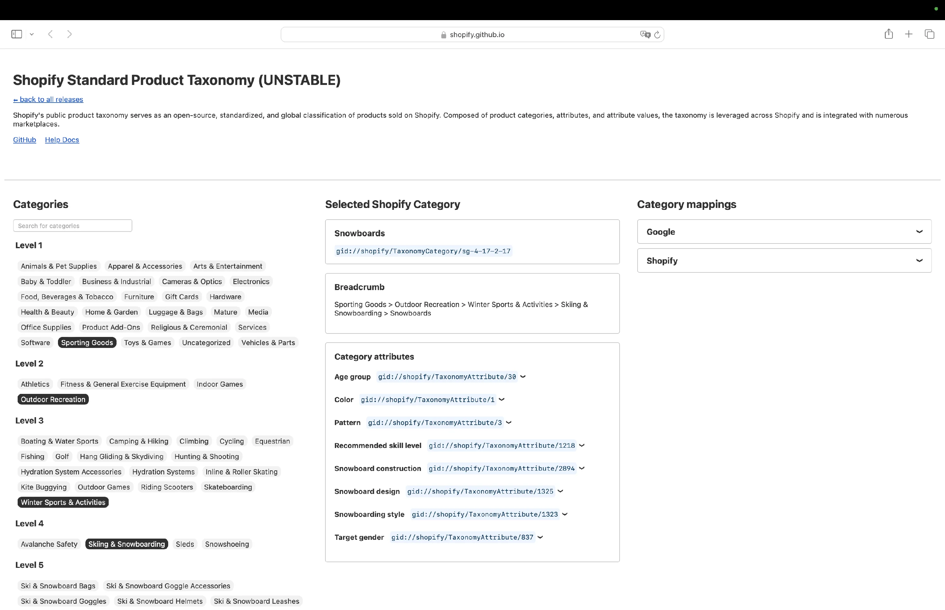Screen dimensions: 945x610
Task: Click the Snowboards category gid text
Action: [423, 251]
